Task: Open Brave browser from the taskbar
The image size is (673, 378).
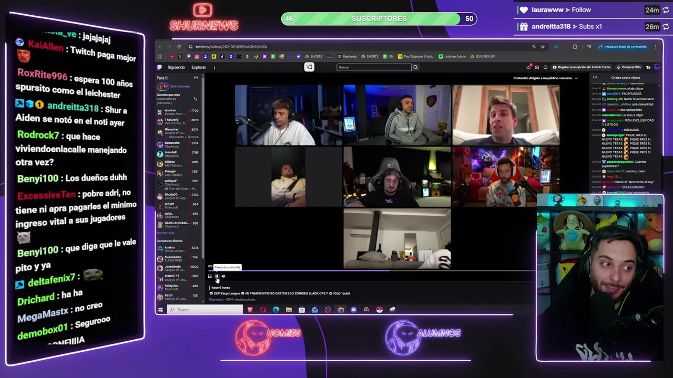Action: click(x=250, y=310)
